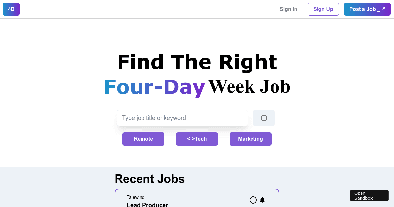Image resolution: width=394 pixels, height=207 pixels.
Task: Click the Recent Jobs heading
Action: click(x=150, y=179)
